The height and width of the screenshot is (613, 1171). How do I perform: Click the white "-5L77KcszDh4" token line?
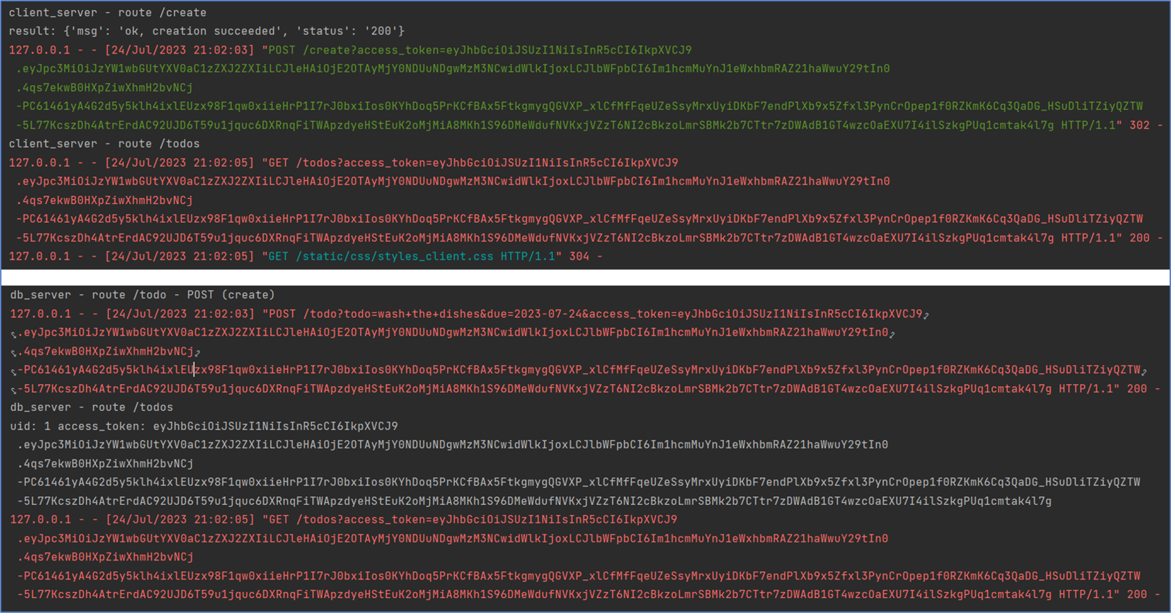(x=534, y=501)
